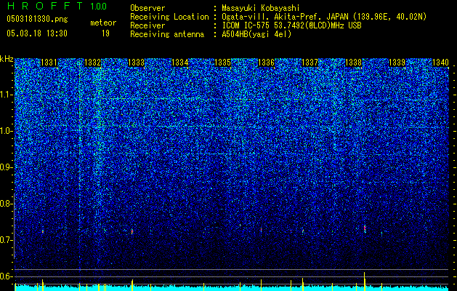
Task: Click the 1338 time marker
Action: tap(353, 63)
